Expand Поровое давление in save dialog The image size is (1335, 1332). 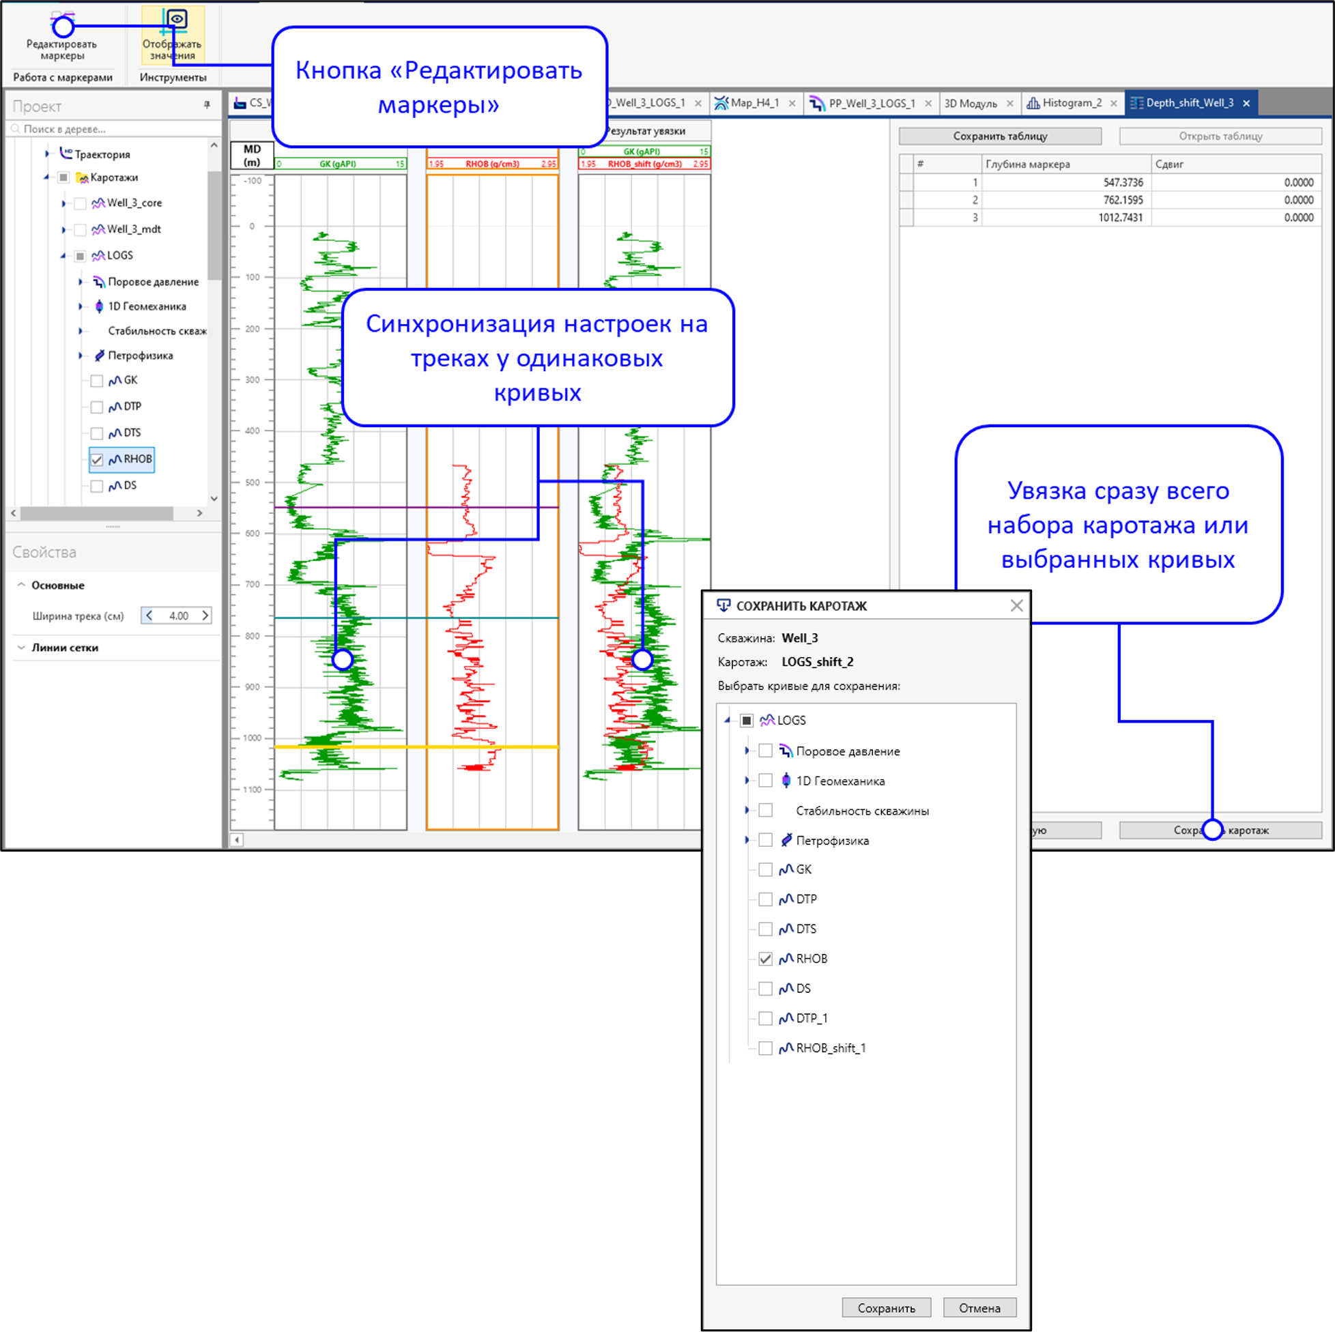[747, 751]
